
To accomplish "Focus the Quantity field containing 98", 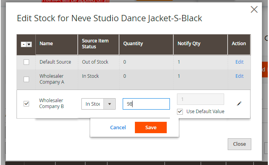I will coord(146,104).
